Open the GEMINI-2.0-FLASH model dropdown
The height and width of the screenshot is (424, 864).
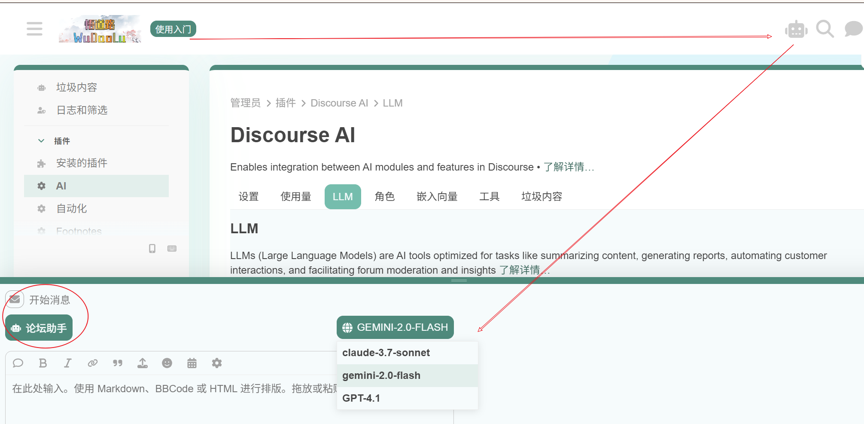click(x=395, y=327)
